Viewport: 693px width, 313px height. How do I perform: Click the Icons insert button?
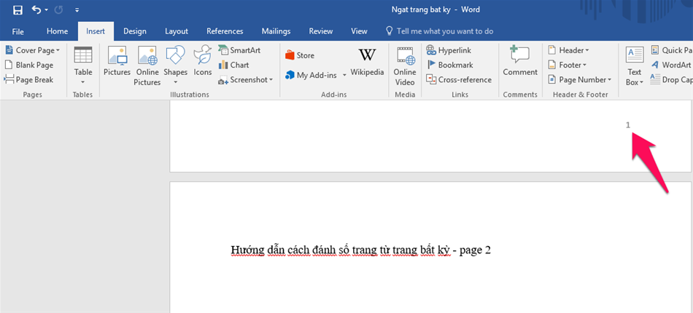tap(203, 62)
